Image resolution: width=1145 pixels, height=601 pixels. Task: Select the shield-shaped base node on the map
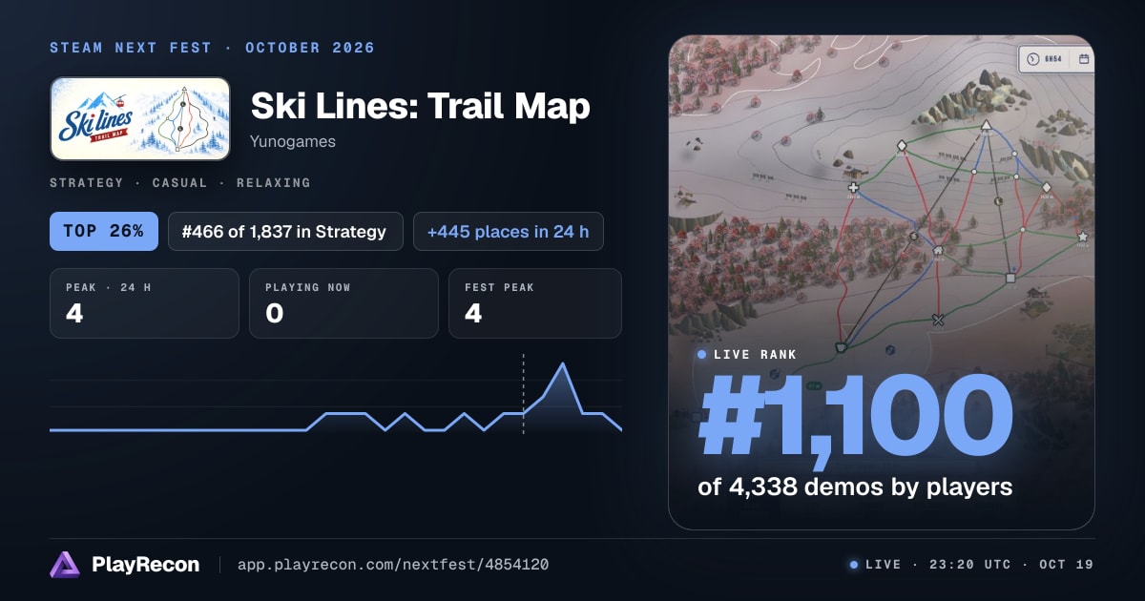click(841, 347)
